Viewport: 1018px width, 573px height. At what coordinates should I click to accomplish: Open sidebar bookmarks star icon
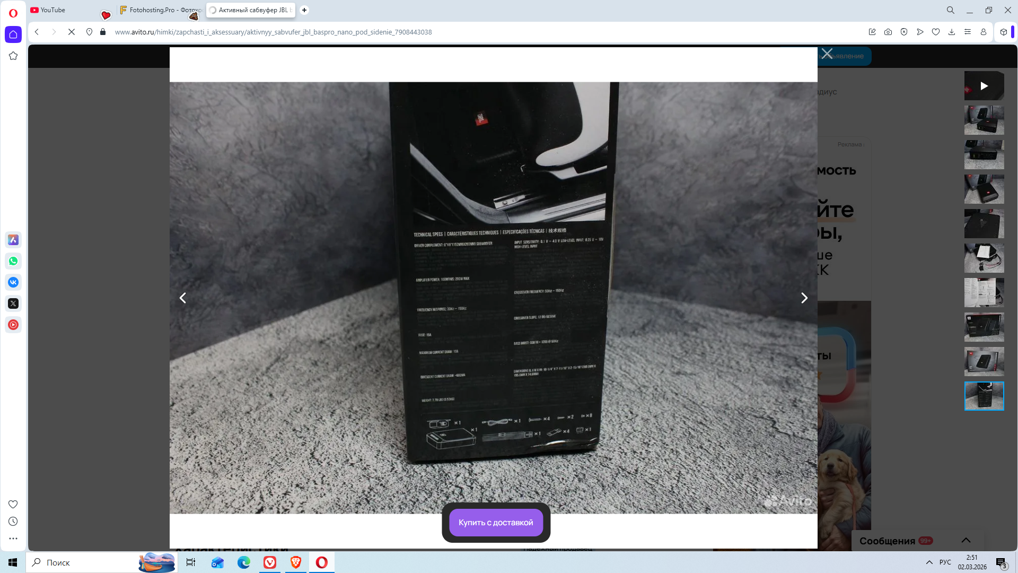(x=13, y=56)
